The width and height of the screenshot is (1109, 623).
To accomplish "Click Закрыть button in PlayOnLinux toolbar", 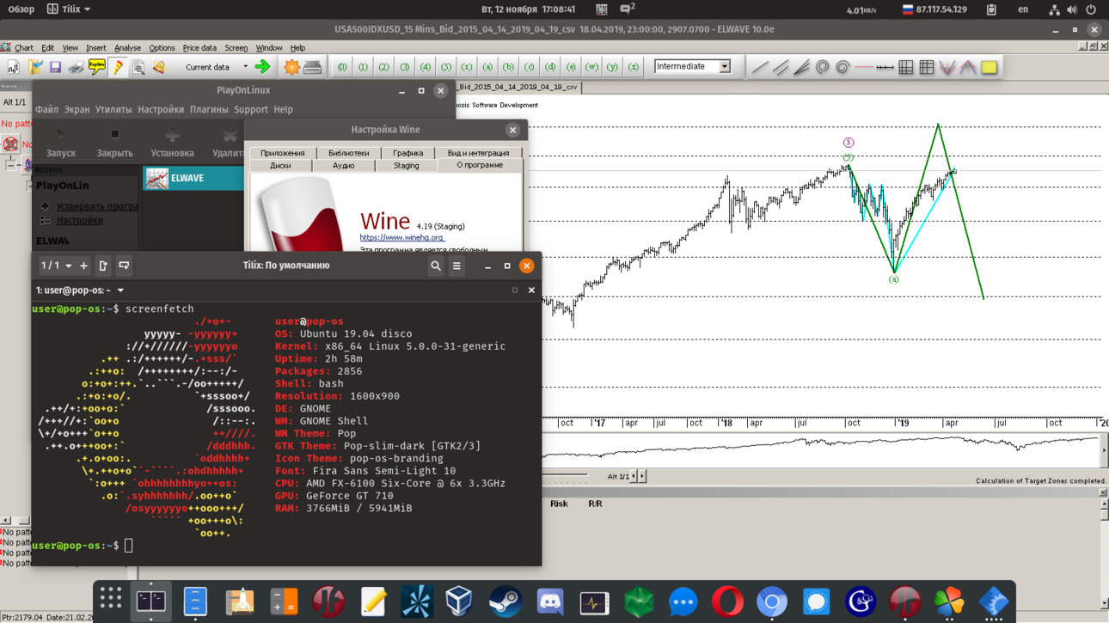I will 114,143.
